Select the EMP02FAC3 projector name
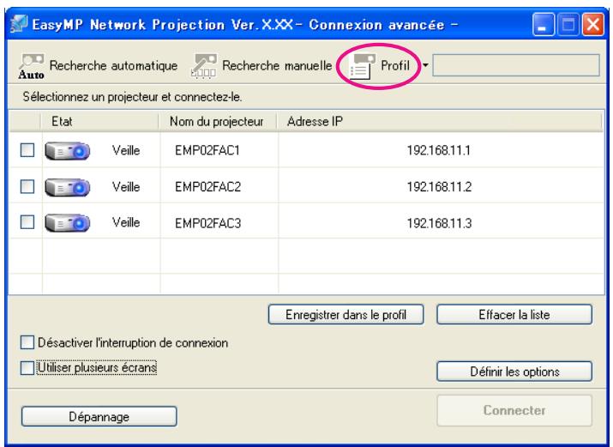 207,223
